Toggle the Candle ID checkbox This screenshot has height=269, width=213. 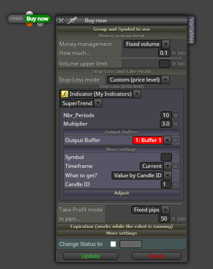175,184
